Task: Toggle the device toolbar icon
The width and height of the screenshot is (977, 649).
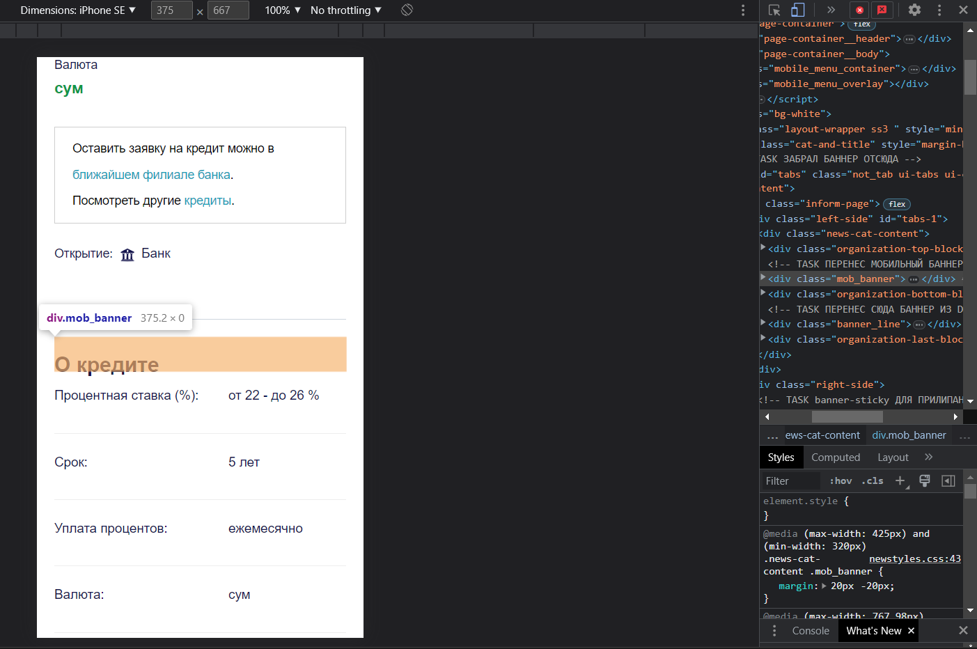Action: [x=798, y=10]
